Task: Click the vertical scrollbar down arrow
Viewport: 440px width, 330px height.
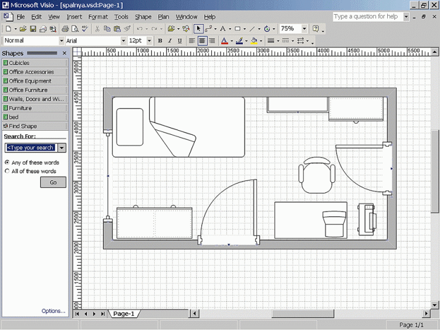Action: click(x=434, y=305)
